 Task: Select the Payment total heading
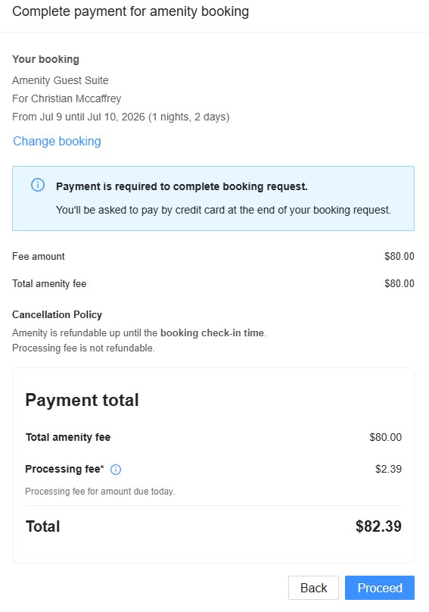pyautogui.click(x=82, y=400)
